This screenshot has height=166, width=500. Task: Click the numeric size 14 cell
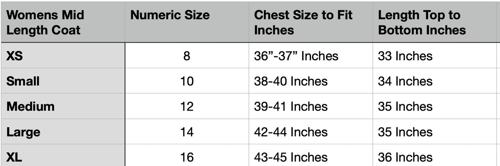click(x=187, y=132)
